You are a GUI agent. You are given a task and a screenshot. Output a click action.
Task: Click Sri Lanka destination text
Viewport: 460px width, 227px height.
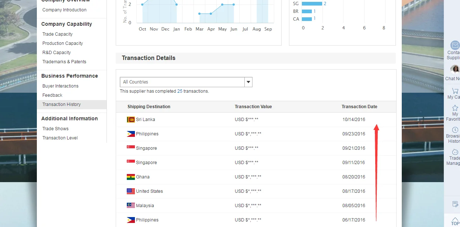[x=146, y=120]
